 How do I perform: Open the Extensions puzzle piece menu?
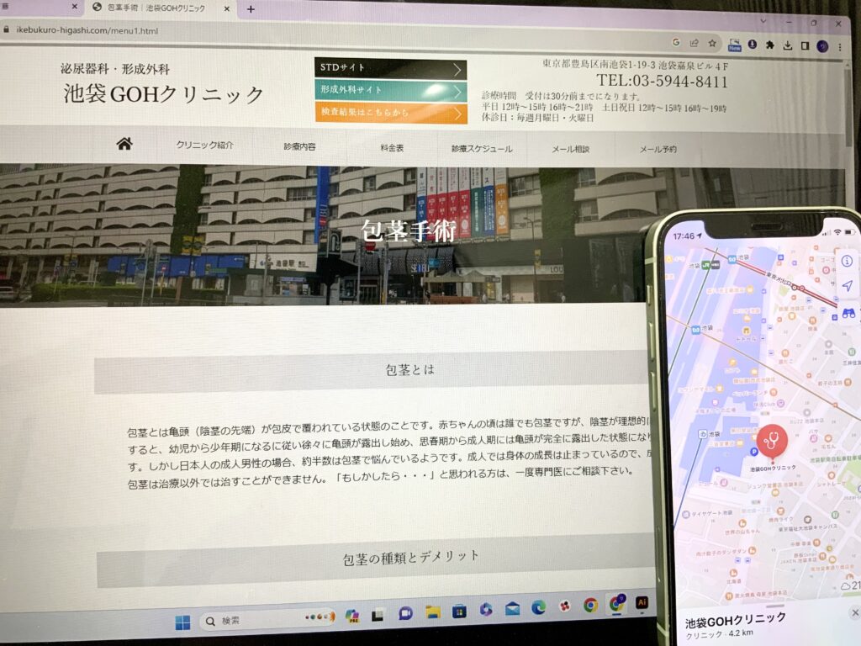[770, 45]
